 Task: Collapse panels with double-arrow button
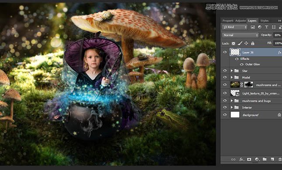click(x=280, y=21)
